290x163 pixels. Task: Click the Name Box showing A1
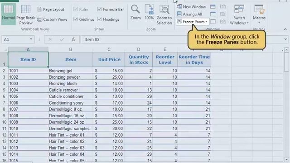click(16, 39)
